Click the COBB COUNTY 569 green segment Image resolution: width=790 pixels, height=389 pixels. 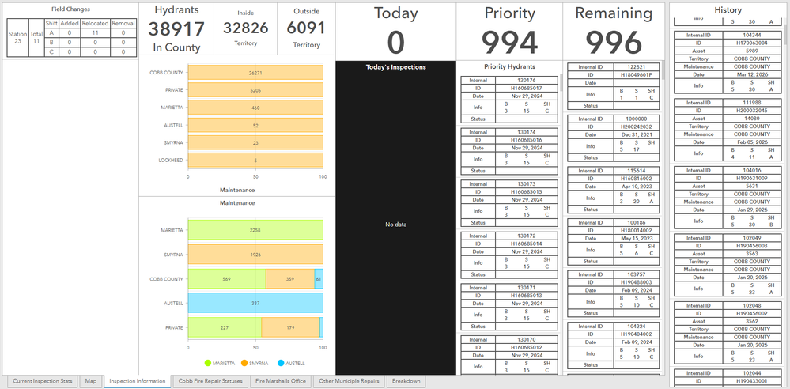[x=227, y=278]
